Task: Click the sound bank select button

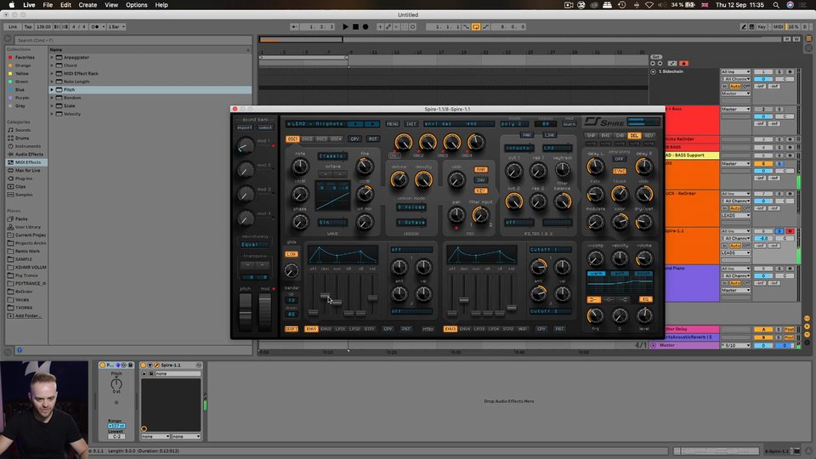Action: tap(265, 127)
